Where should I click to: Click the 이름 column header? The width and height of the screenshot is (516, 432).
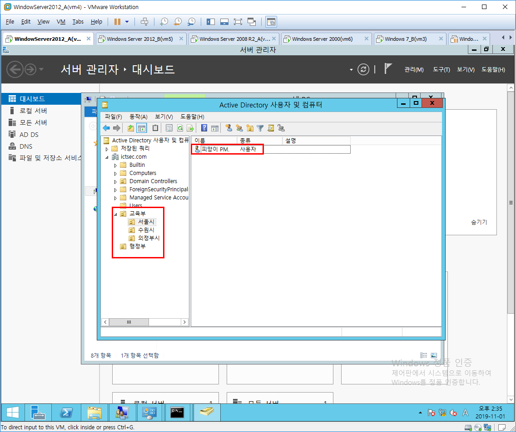point(214,141)
